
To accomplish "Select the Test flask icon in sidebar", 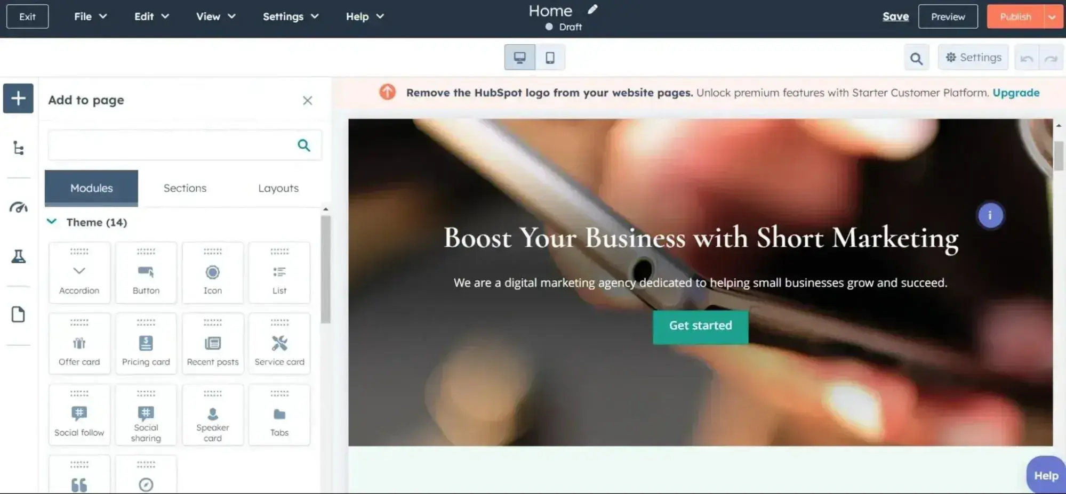I will click(18, 256).
